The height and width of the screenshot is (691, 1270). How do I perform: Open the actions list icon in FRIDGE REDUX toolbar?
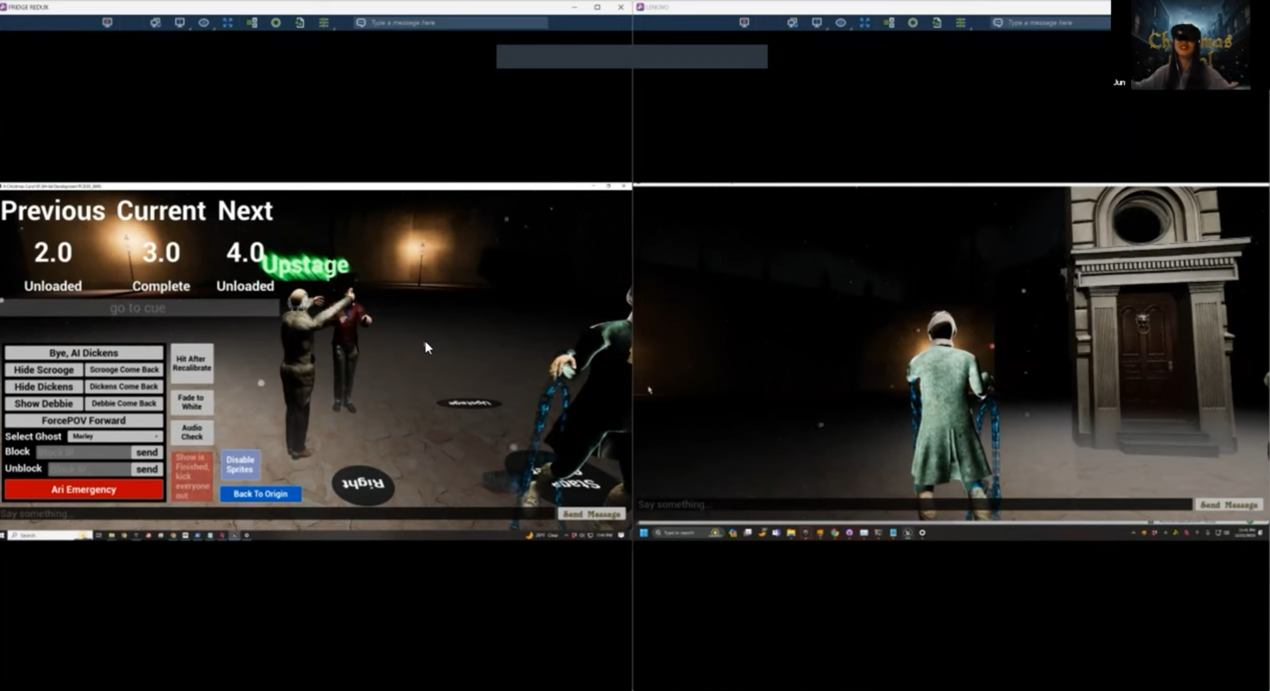pos(324,23)
